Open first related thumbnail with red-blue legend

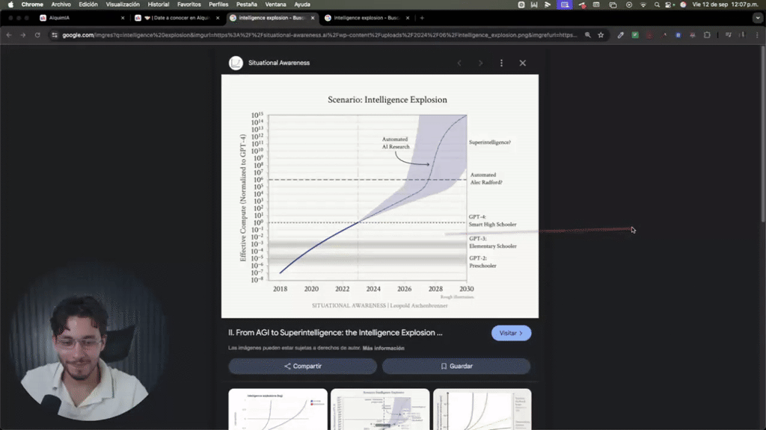[x=278, y=409]
